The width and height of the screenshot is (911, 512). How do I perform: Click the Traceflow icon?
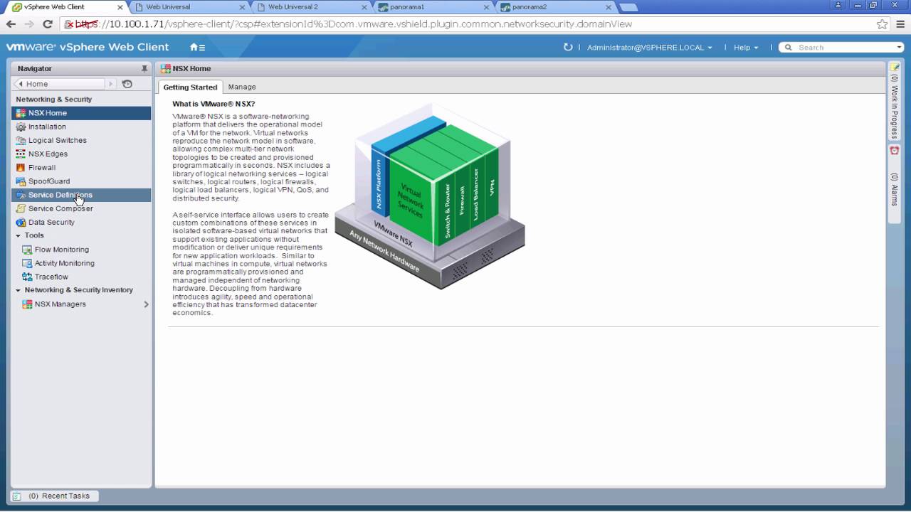point(27,277)
